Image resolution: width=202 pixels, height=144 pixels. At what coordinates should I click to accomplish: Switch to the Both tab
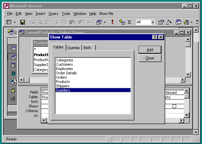87,48
